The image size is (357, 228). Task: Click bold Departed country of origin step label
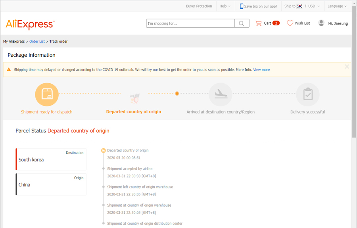tap(134, 111)
